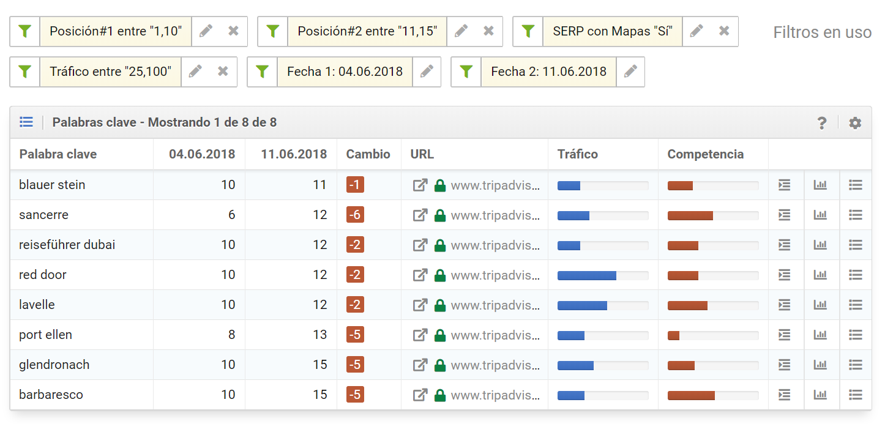
Task: Edit the Posición#1 filter with pencil icon
Action: (x=206, y=31)
